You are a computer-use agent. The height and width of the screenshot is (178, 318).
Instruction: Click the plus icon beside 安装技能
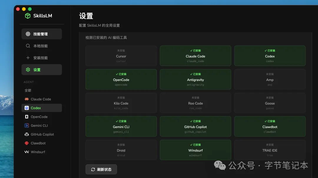click(28, 58)
